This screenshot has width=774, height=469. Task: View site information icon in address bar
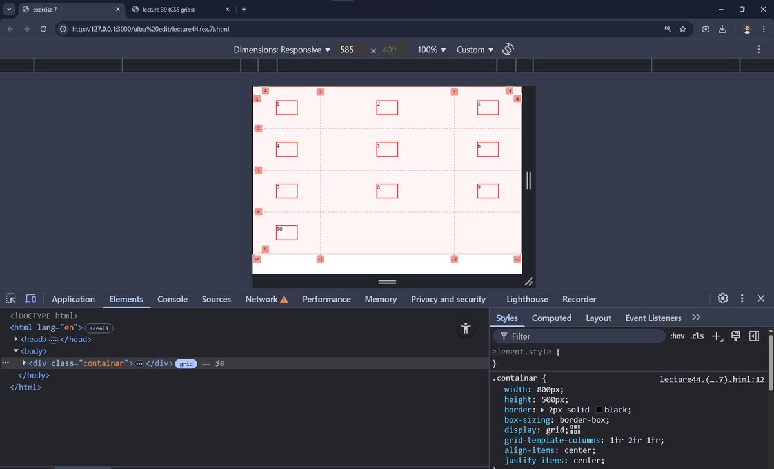coord(63,29)
